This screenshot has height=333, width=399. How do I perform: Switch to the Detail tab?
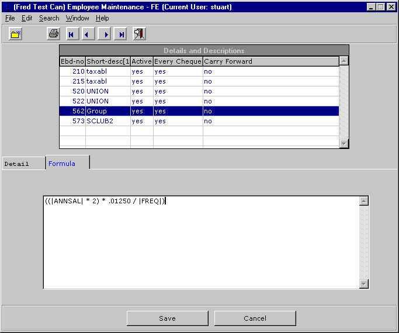point(16,164)
